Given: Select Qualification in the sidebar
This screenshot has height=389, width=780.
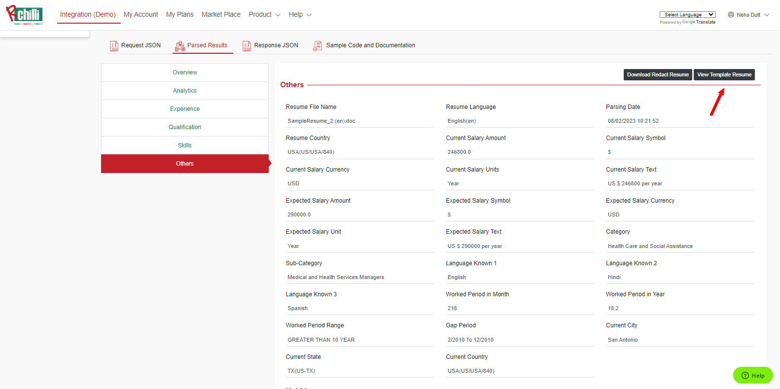Looking at the screenshot, I should [185, 127].
